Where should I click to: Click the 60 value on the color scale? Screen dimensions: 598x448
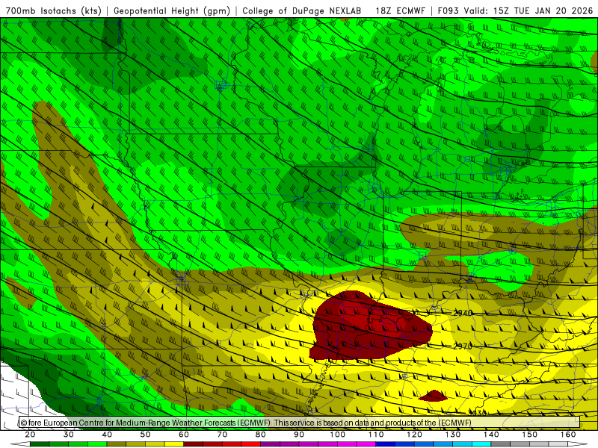point(184,435)
